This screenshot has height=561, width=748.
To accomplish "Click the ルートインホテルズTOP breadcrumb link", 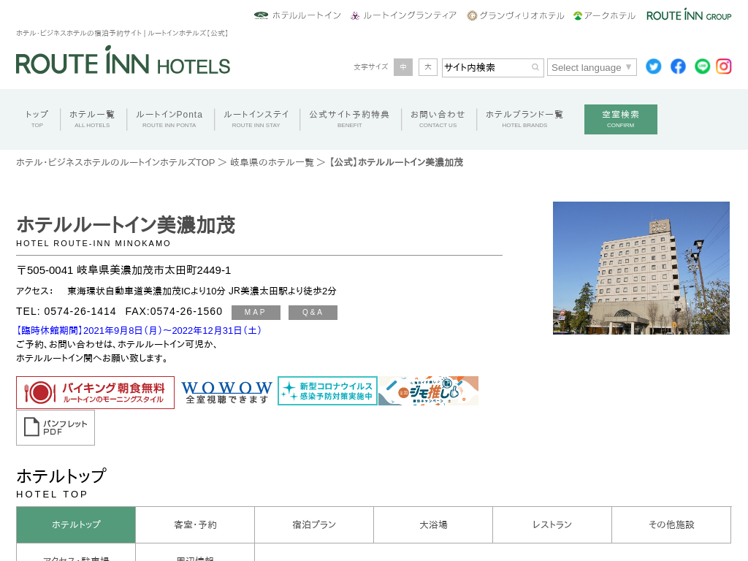I will click(116, 163).
